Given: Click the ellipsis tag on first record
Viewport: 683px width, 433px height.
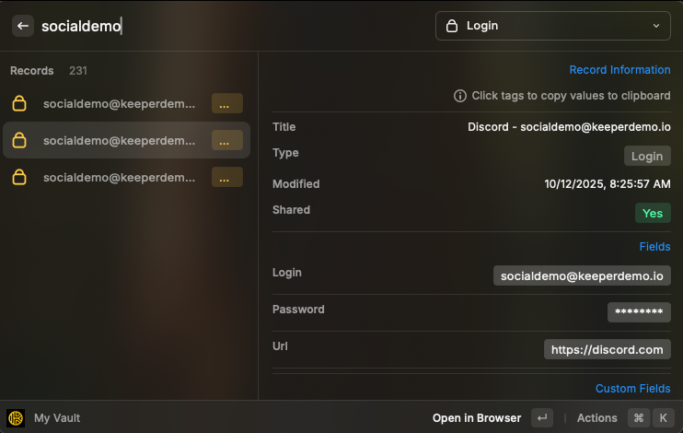Looking at the screenshot, I should pos(226,103).
